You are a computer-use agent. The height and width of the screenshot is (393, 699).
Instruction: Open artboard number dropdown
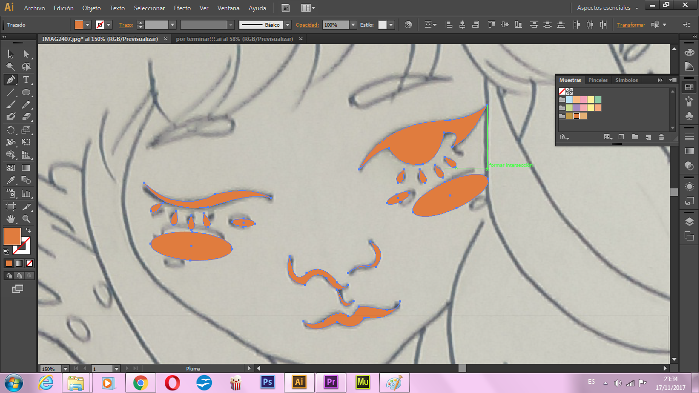click(117, 368)
